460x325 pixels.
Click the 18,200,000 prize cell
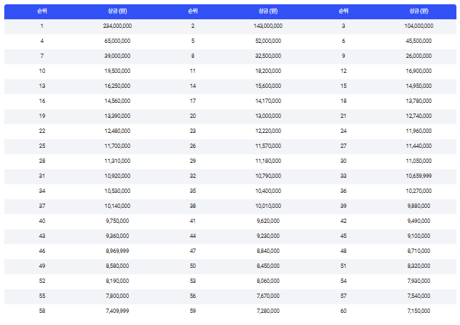[268, 71]
